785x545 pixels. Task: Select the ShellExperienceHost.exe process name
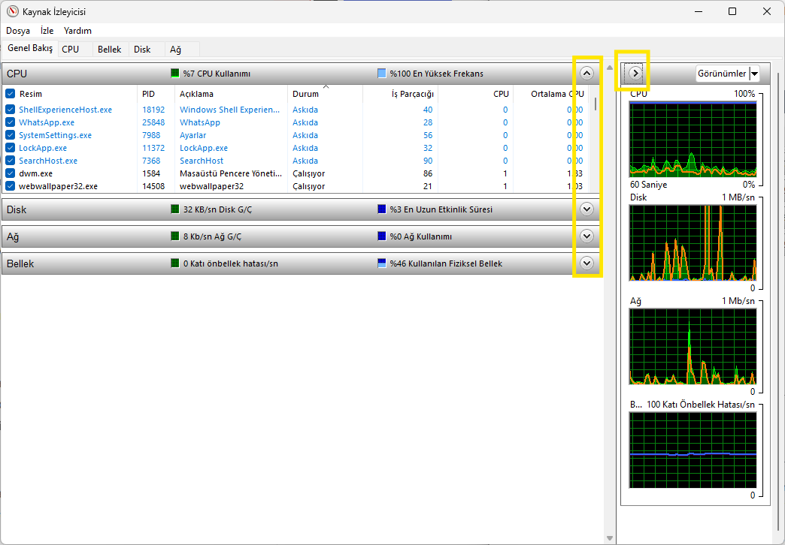(65, 110)
